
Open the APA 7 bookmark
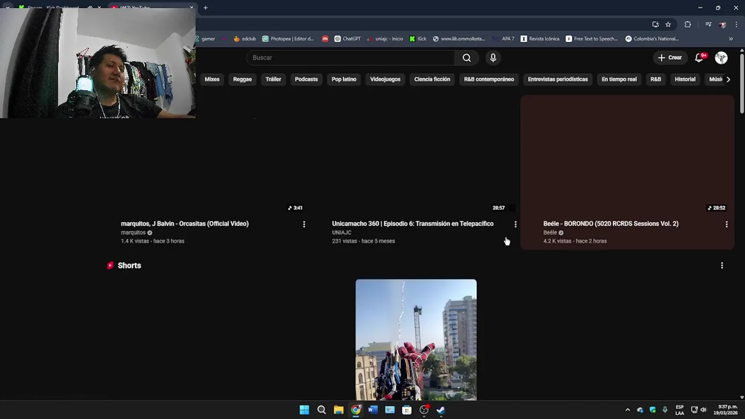click(503, 39)
